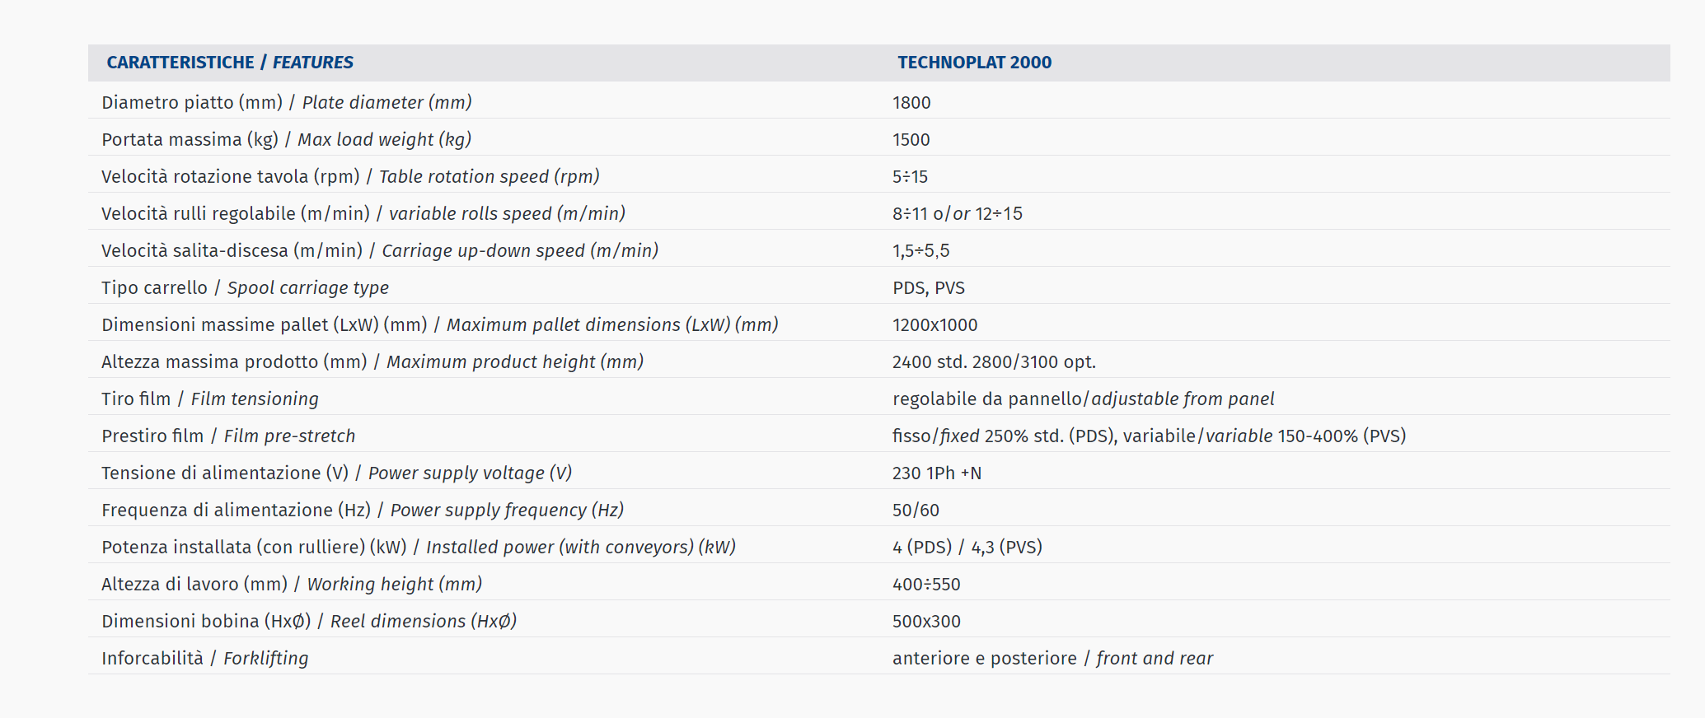
Task: Select the 'Portata massima (kg)' row label
Action: tap(286, 140)
